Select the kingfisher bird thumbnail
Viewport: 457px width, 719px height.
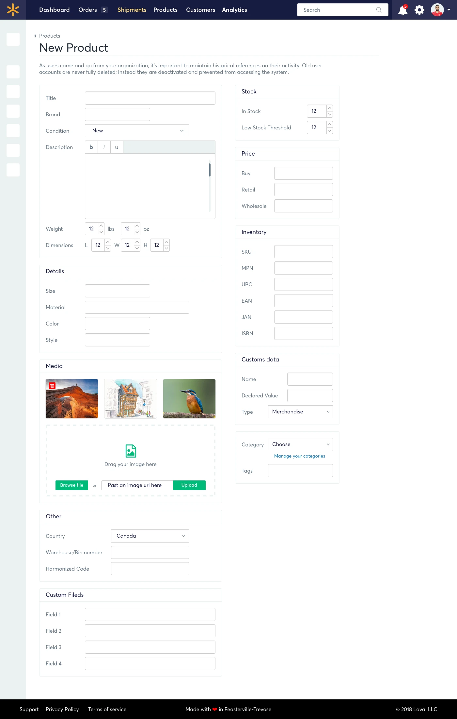coord(189,399)
